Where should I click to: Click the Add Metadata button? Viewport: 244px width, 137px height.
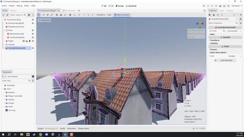pyautogui.click(x=225, y=60)
